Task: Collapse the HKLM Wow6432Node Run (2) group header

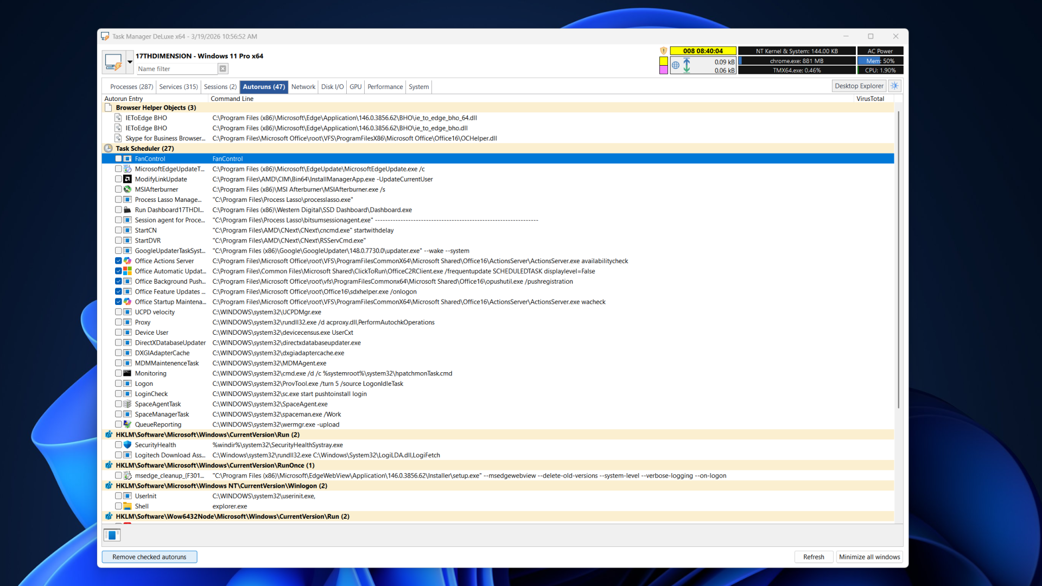Action: click(498, 517)
